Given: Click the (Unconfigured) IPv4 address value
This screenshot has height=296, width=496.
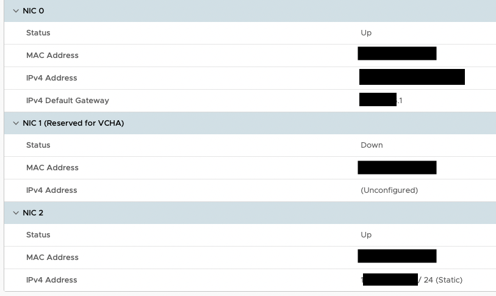Looking at the screenshot, I should click(389, 190).
